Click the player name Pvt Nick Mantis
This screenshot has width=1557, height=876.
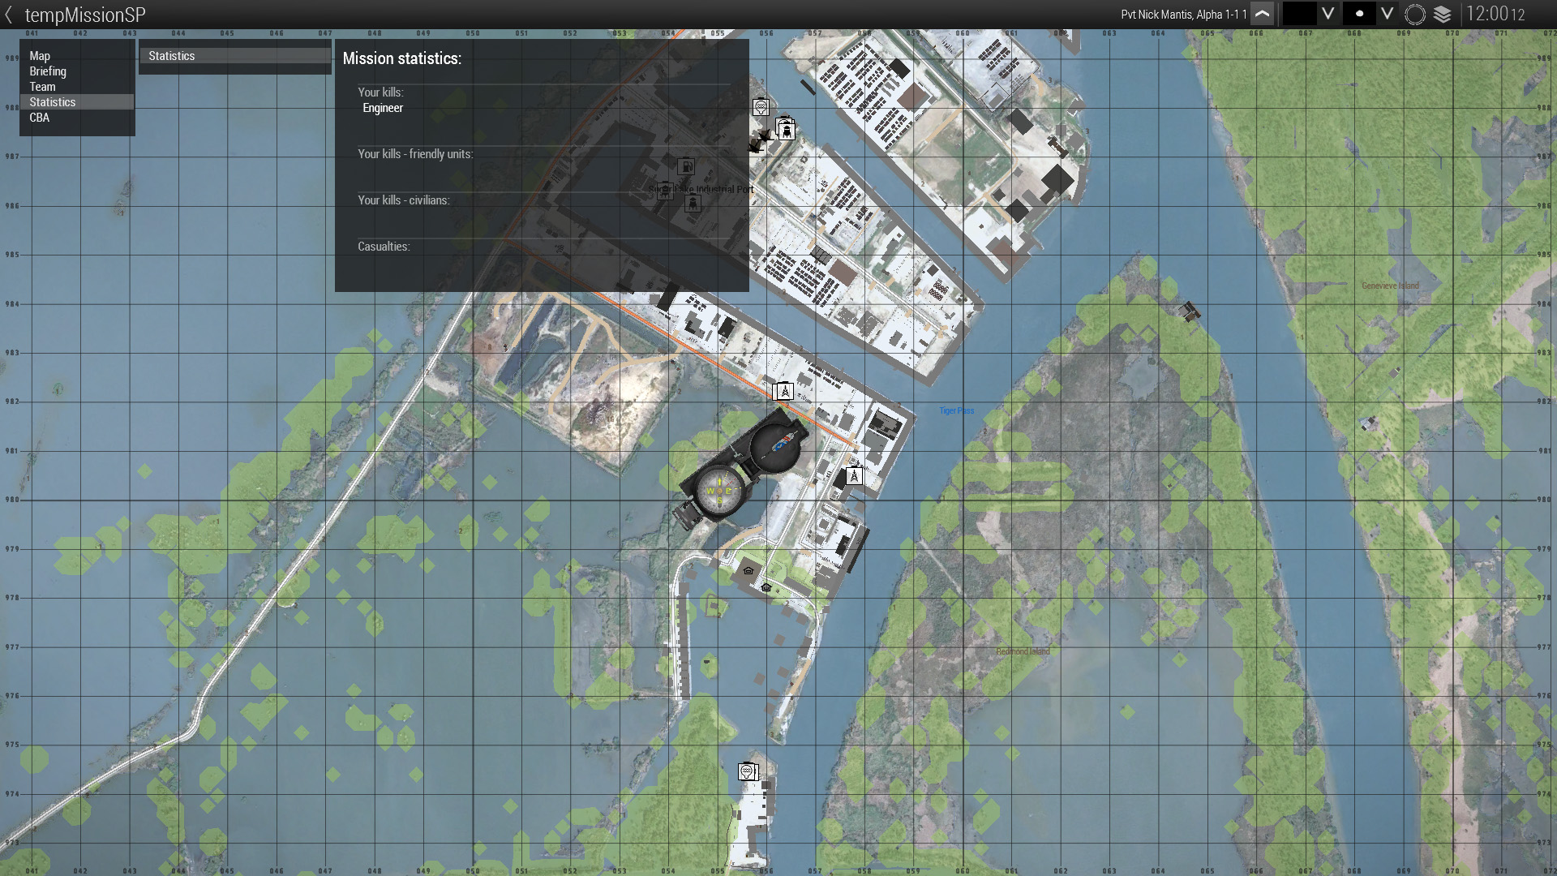coord(1184,15)
